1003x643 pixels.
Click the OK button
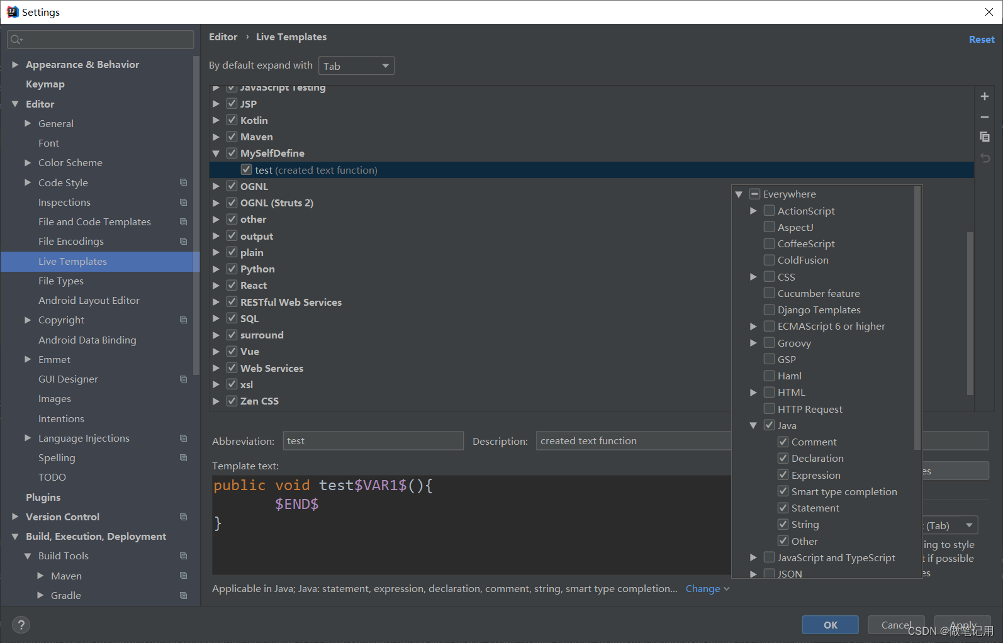831,625
